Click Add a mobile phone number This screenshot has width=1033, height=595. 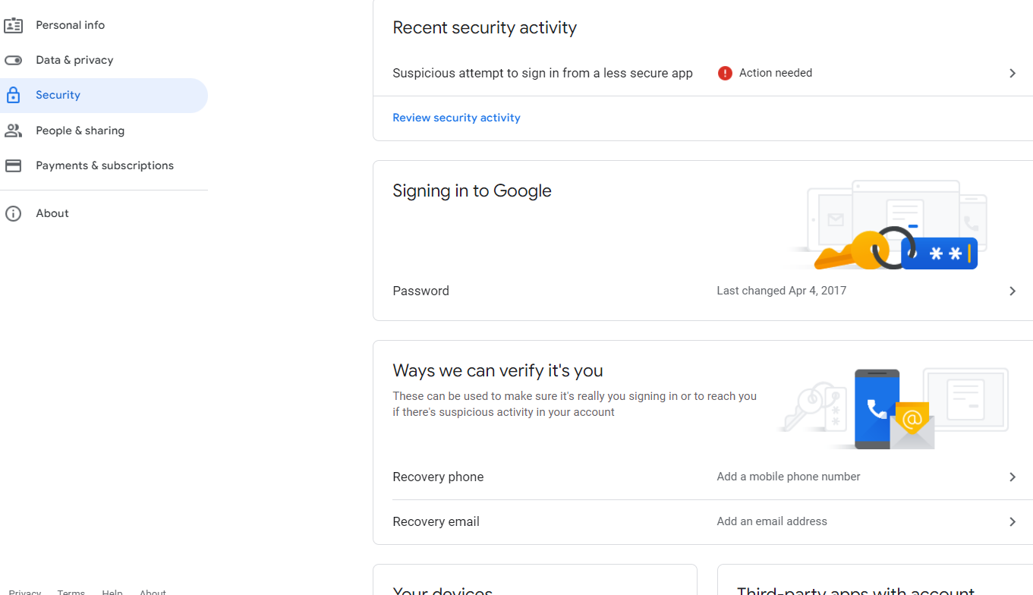[x=788, y=477]
